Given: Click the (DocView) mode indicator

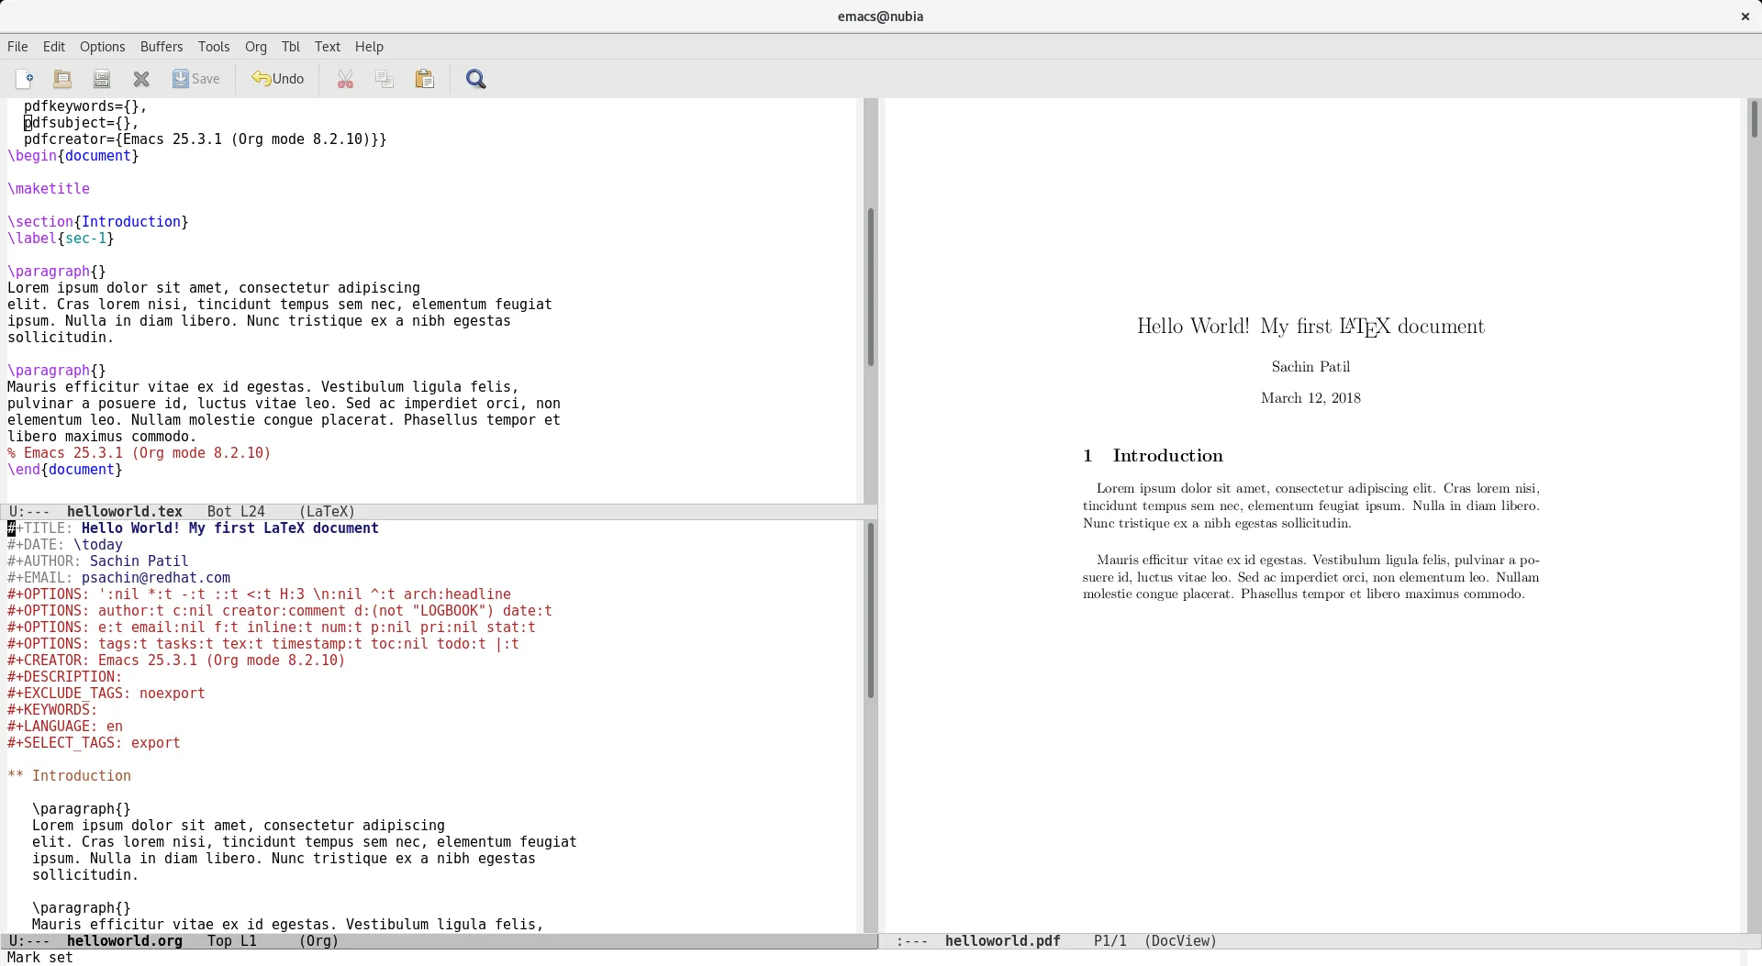Looking at the screenshot, I should [x=1179, y=940].
